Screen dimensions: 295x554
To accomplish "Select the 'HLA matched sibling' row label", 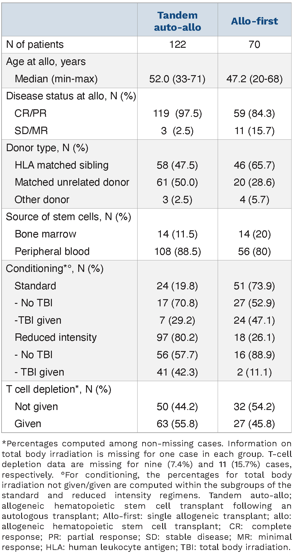I will point(61,165).
